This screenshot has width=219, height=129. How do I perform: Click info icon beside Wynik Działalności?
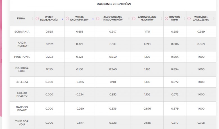[x=37, y=19]
